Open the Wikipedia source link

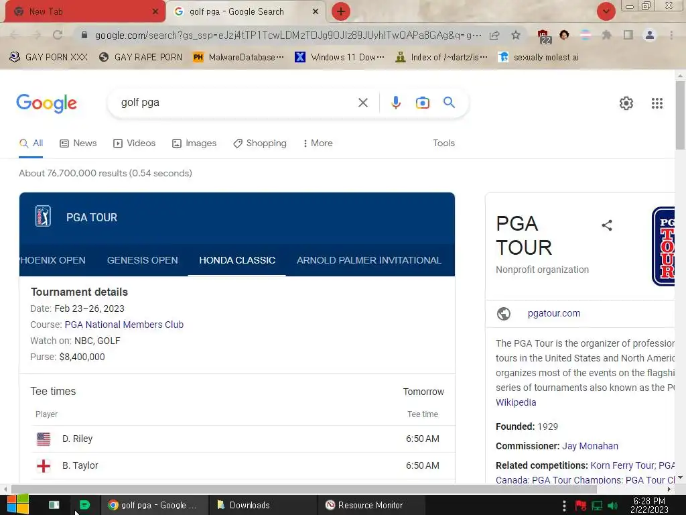click(516, 402)
